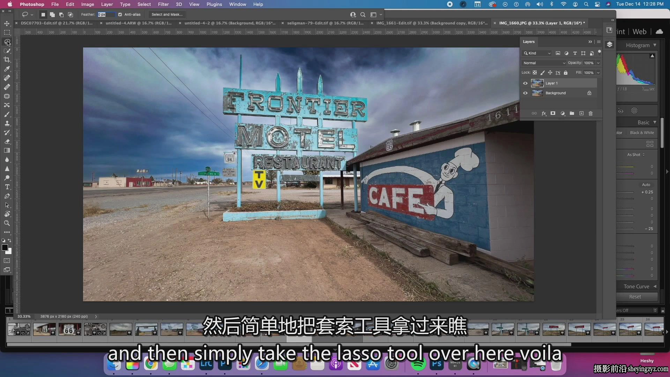Viewport: 670px width, 377px height.
Task: Click the Add Layer Style fx icon
Action: point(544,113)
